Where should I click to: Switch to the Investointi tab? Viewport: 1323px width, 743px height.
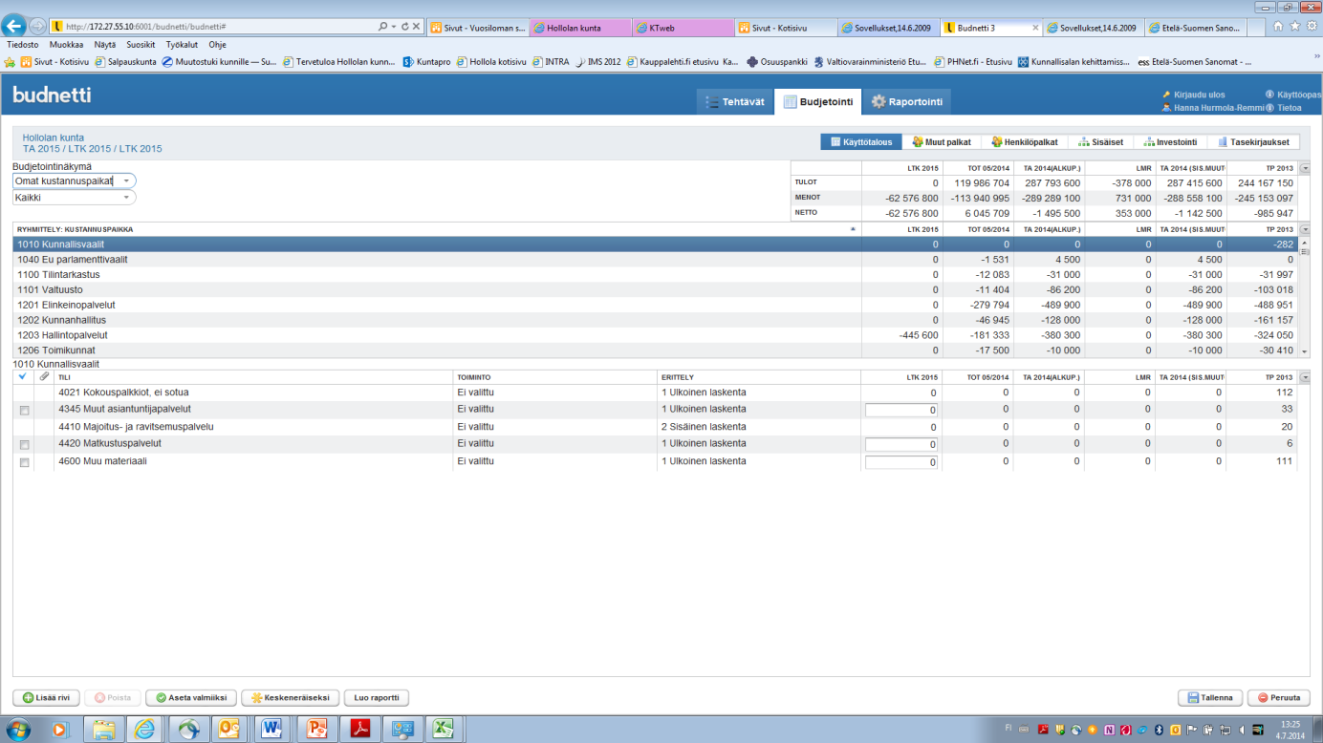coord(1171,142)
